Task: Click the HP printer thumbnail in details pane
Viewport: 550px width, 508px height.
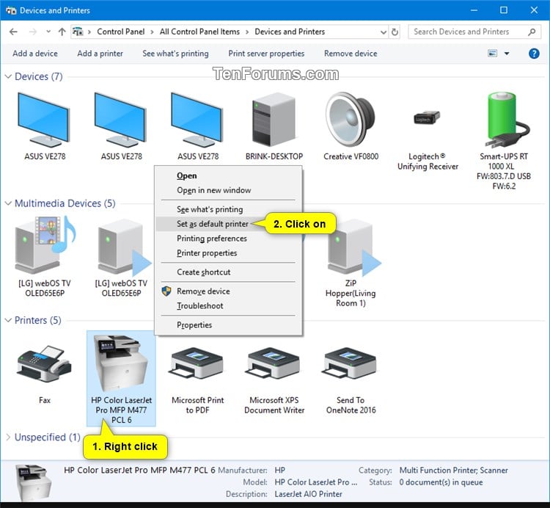Action: point(34,482)
